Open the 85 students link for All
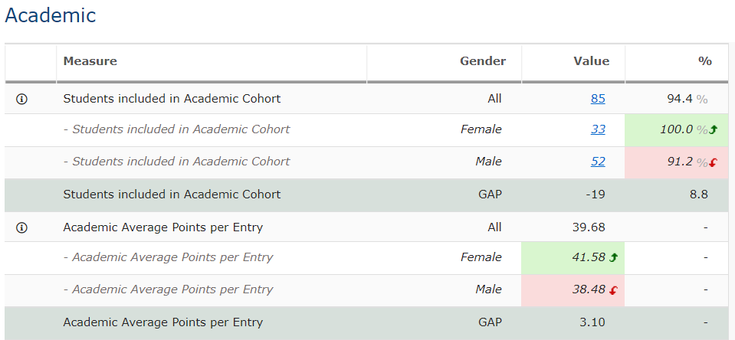Image resolution: width=735 pixels, height=340 pixels. [x=598, y=98]
